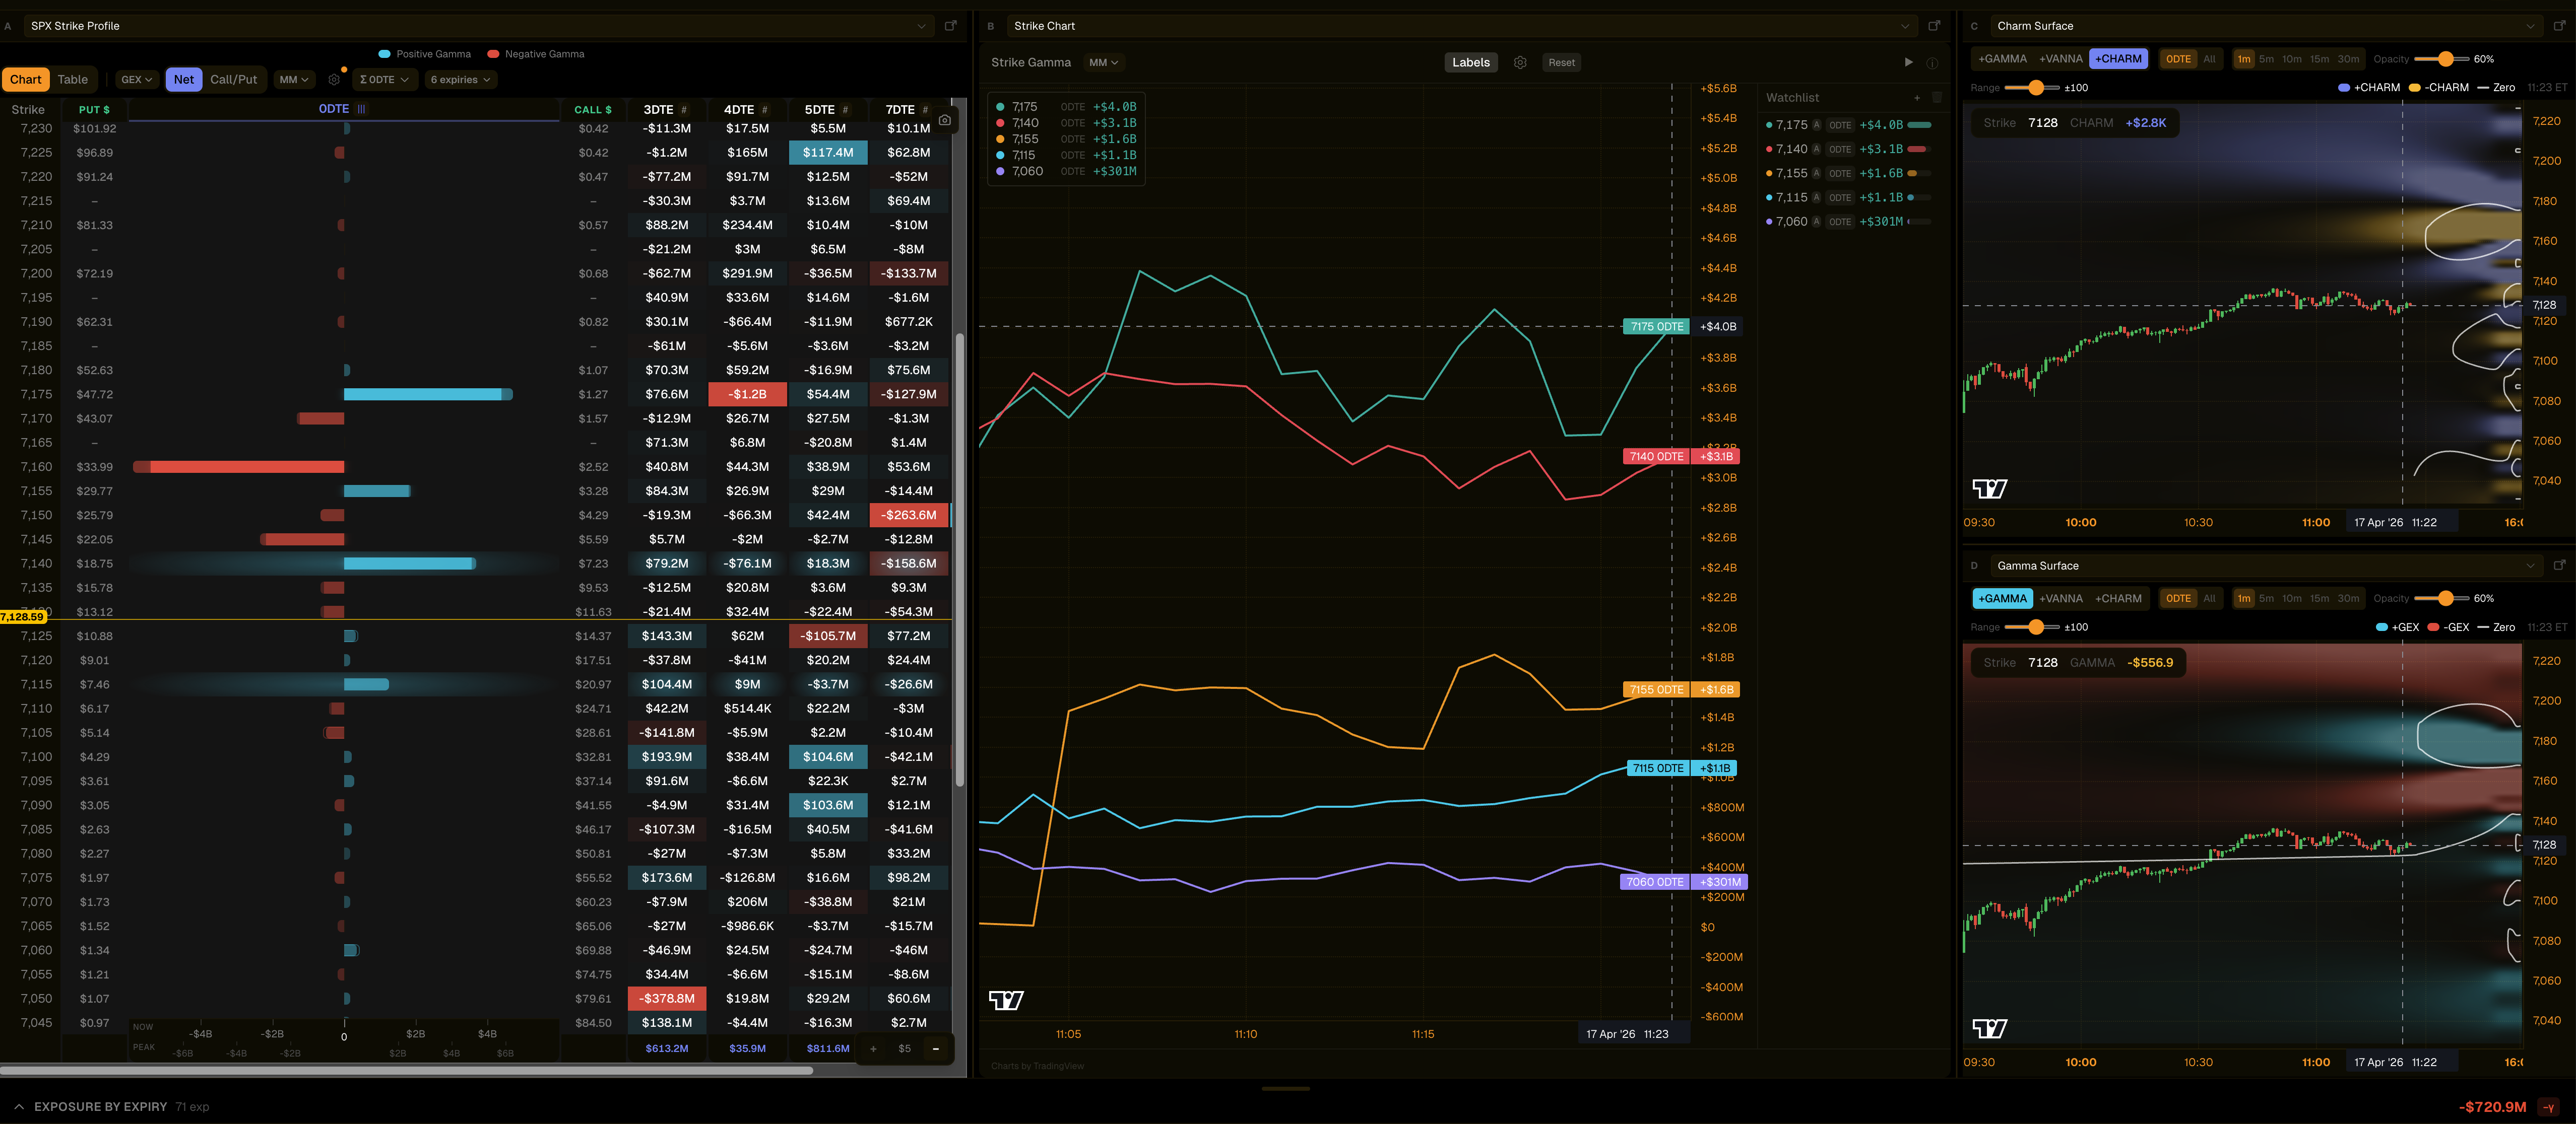Click the ODTE column bars icon
This screenshot has width=2576, height=1124.
tap(361, 109)
